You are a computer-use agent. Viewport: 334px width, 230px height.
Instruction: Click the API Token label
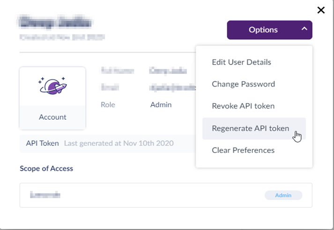point(42,143)
